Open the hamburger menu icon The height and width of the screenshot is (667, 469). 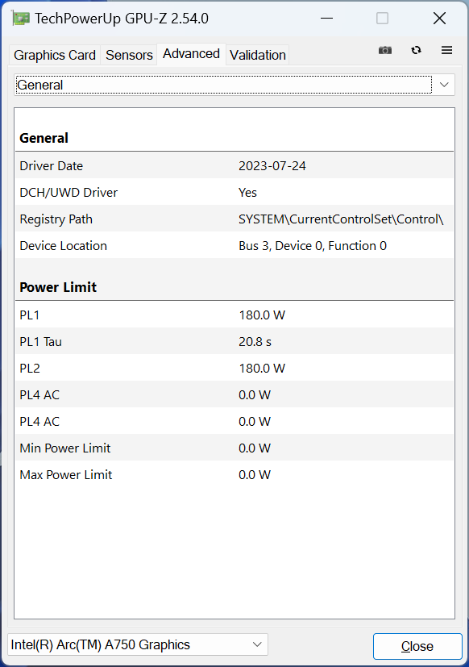tap(446, 50)
